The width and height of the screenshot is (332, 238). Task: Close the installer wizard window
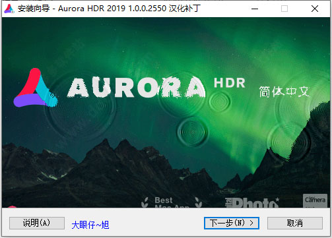[315, 9]
